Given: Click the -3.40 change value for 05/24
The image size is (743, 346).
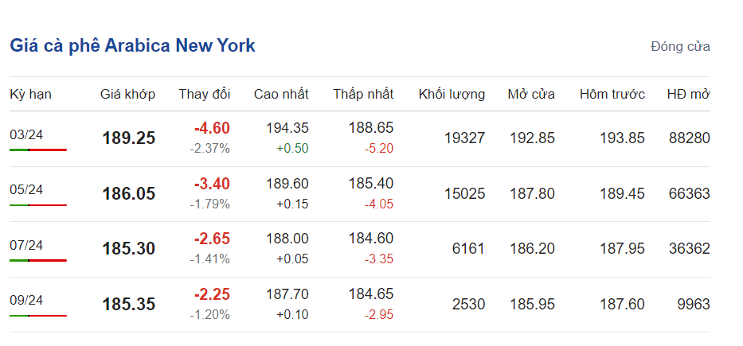Looking at the screenshot, I should click(212, 184).
